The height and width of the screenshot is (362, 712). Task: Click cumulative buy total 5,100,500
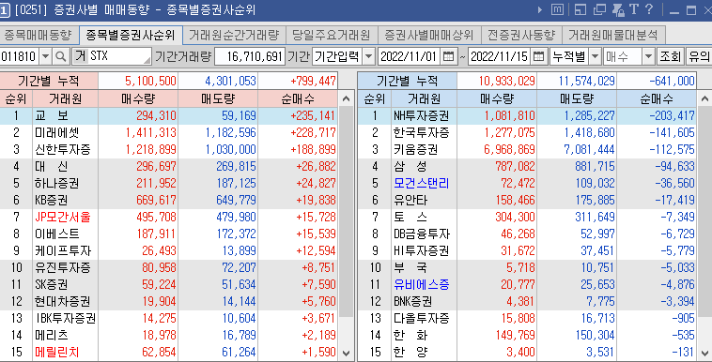pos(150,82)
